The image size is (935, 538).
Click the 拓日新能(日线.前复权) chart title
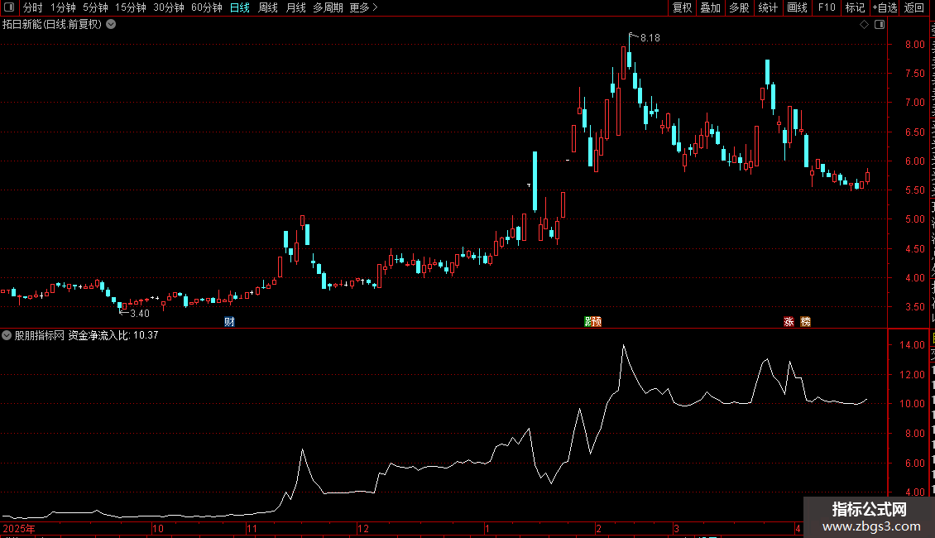52,25
